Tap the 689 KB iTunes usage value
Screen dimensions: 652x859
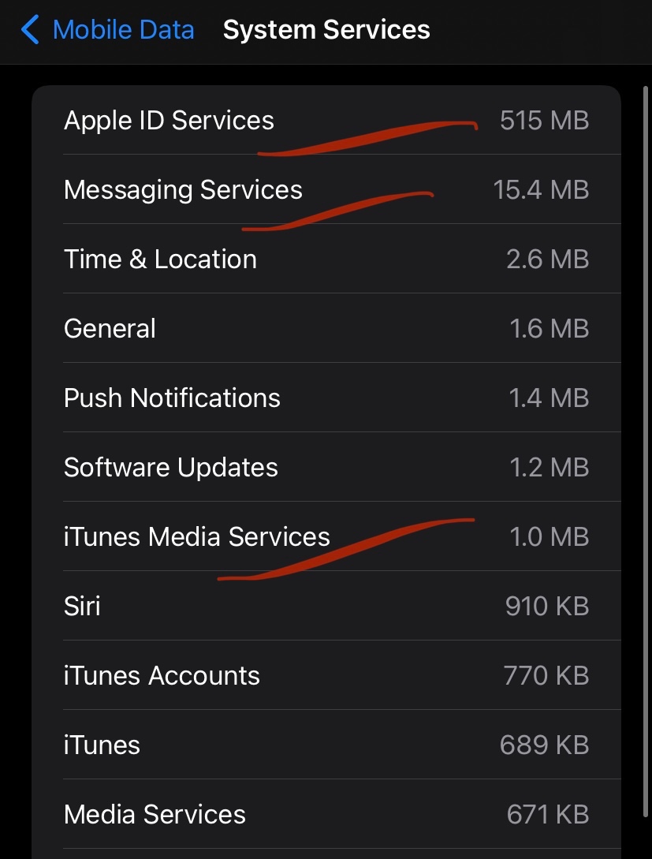[x=544, y=745]
